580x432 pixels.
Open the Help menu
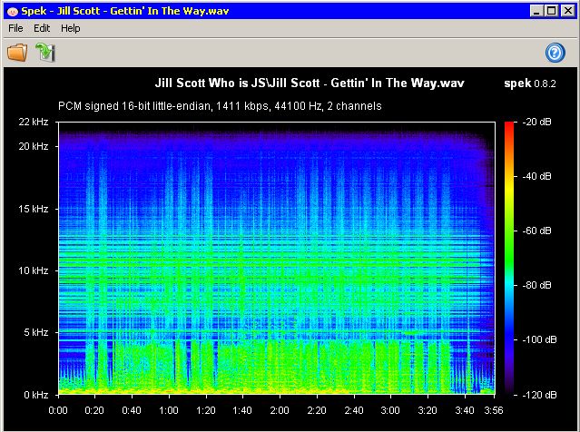[x=70, y=28]
